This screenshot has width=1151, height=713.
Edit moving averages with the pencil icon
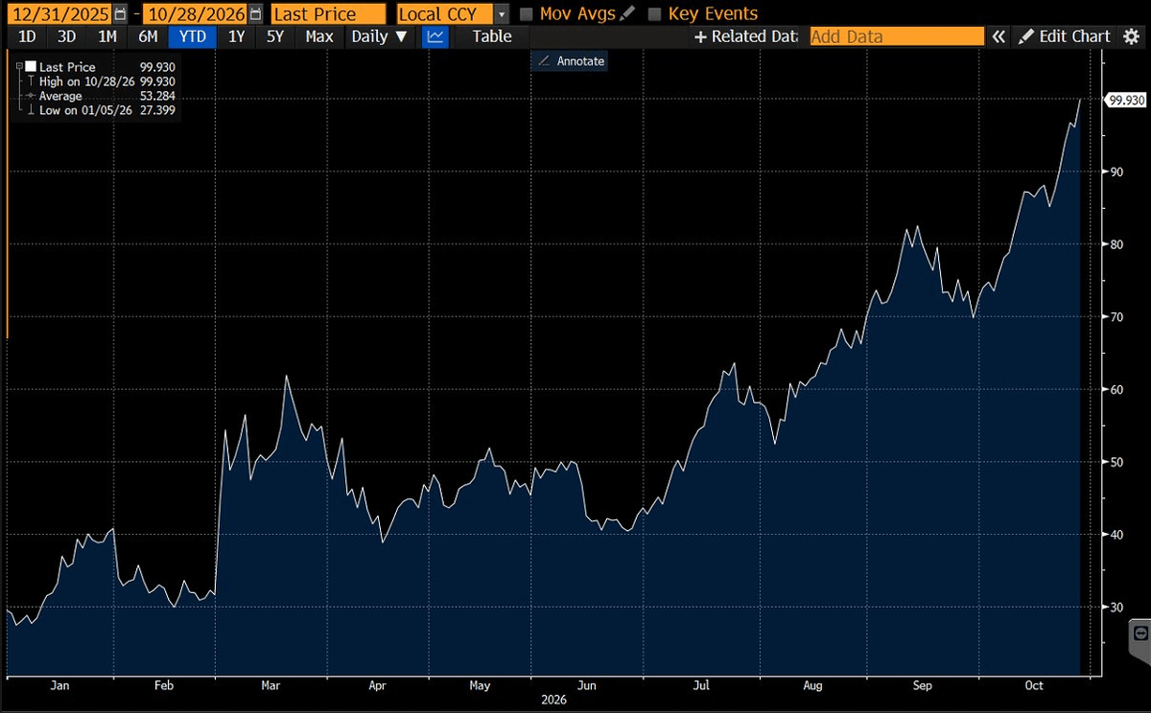tap(628, 13)
